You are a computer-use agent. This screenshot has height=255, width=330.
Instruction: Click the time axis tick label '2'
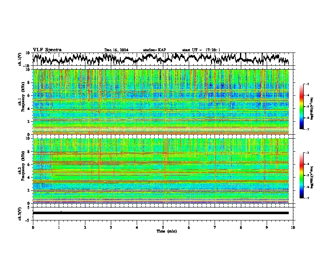[85, 227]
